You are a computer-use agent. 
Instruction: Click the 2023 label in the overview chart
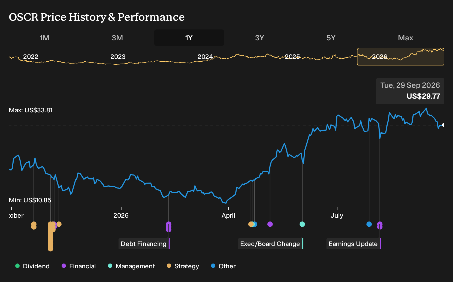pos(118,57)
